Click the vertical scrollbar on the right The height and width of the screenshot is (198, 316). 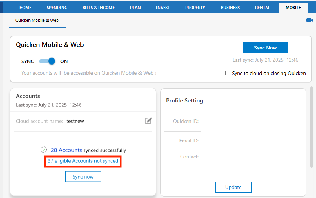click(312, 127)
